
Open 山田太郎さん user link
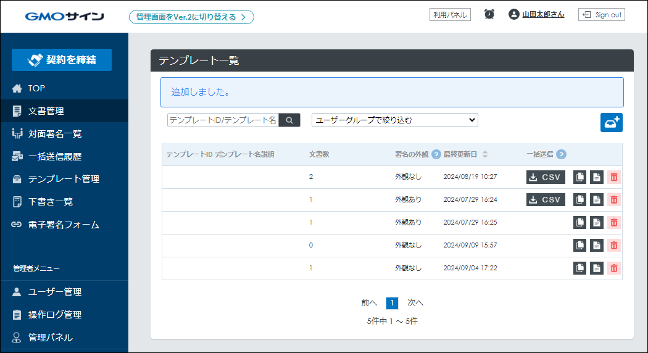tap(543, 14)
